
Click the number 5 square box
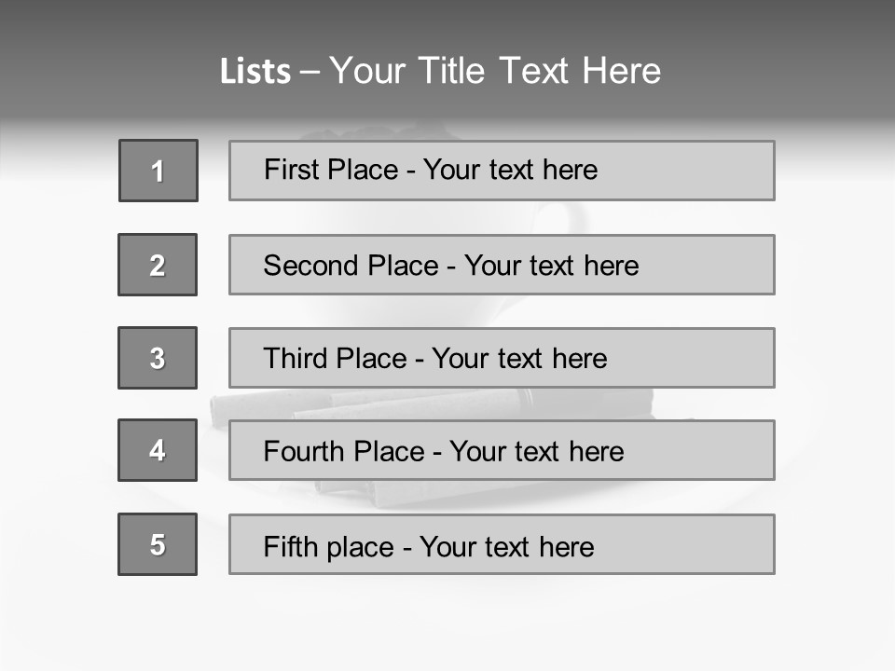(158, 544)
